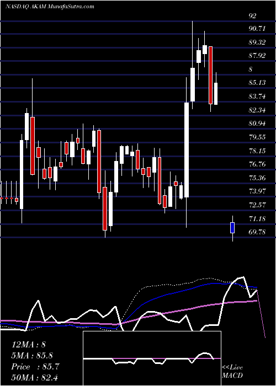Click the <<Live MACD label
This screenshot has width=276, height=386.
point(232,372)
